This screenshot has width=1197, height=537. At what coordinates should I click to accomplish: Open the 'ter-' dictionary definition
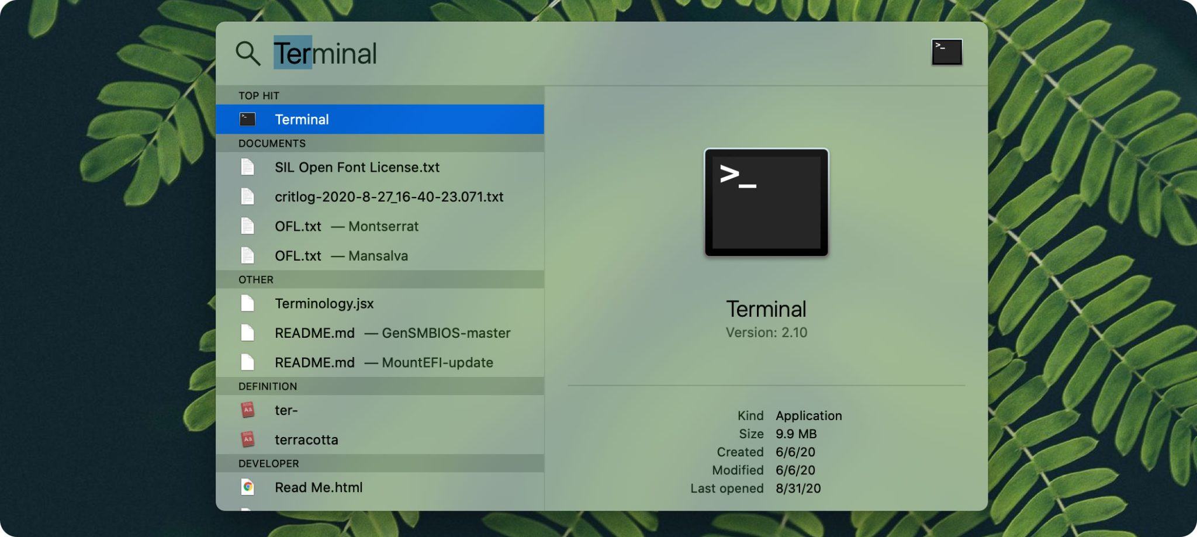pos(380,410)
